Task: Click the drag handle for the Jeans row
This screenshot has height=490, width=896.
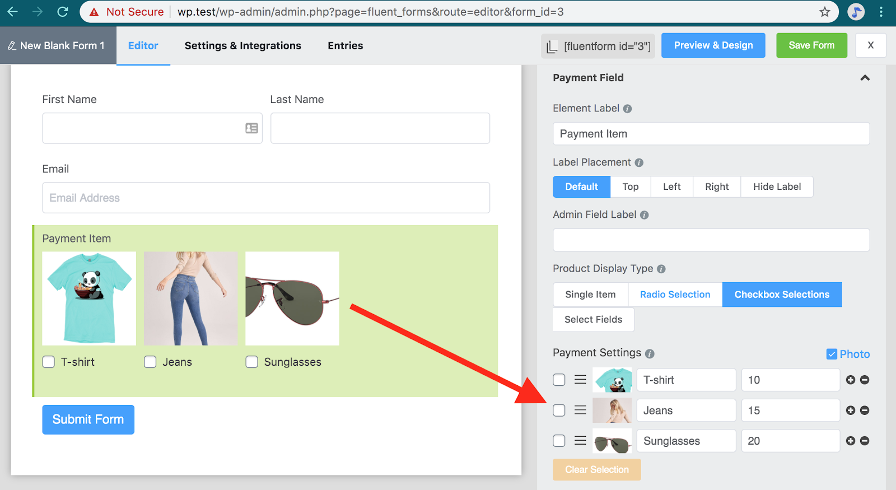Action: 580,410
